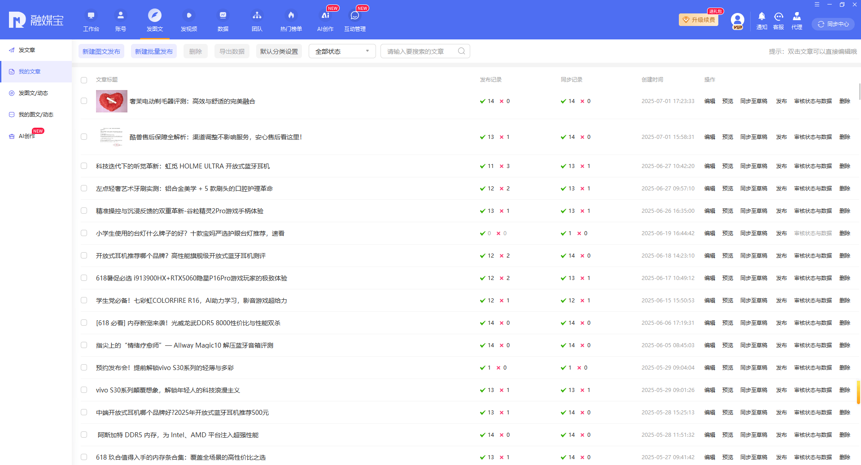Click the 新建图文发布 button
861x465 pixels.
click(101, 52)
